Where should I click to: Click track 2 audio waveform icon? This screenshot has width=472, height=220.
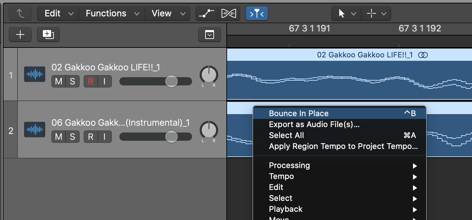tap(35, 129)
